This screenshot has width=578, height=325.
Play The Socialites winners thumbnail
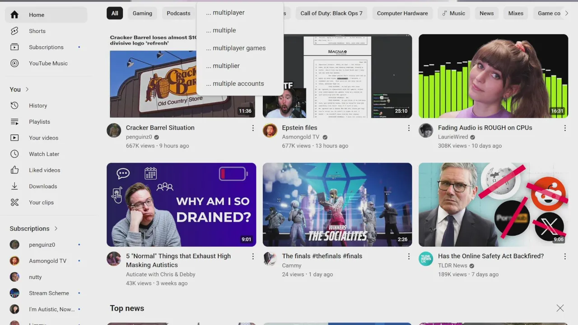[337, 204]
